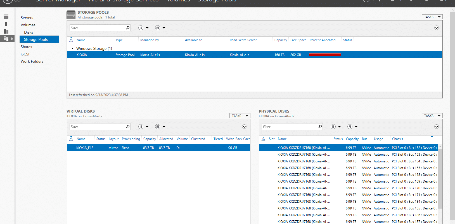Open iSCSI in navigation pane

[25, 54]
